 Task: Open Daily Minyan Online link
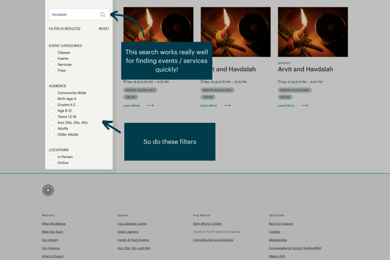click(207, 224)
